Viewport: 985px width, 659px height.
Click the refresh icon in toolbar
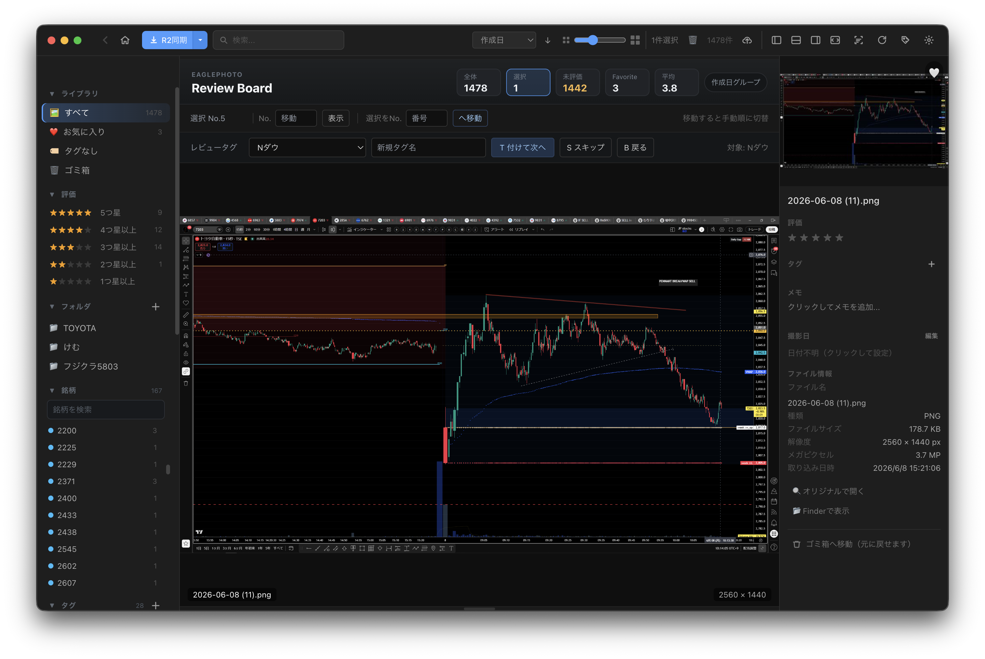click(881, 40)
